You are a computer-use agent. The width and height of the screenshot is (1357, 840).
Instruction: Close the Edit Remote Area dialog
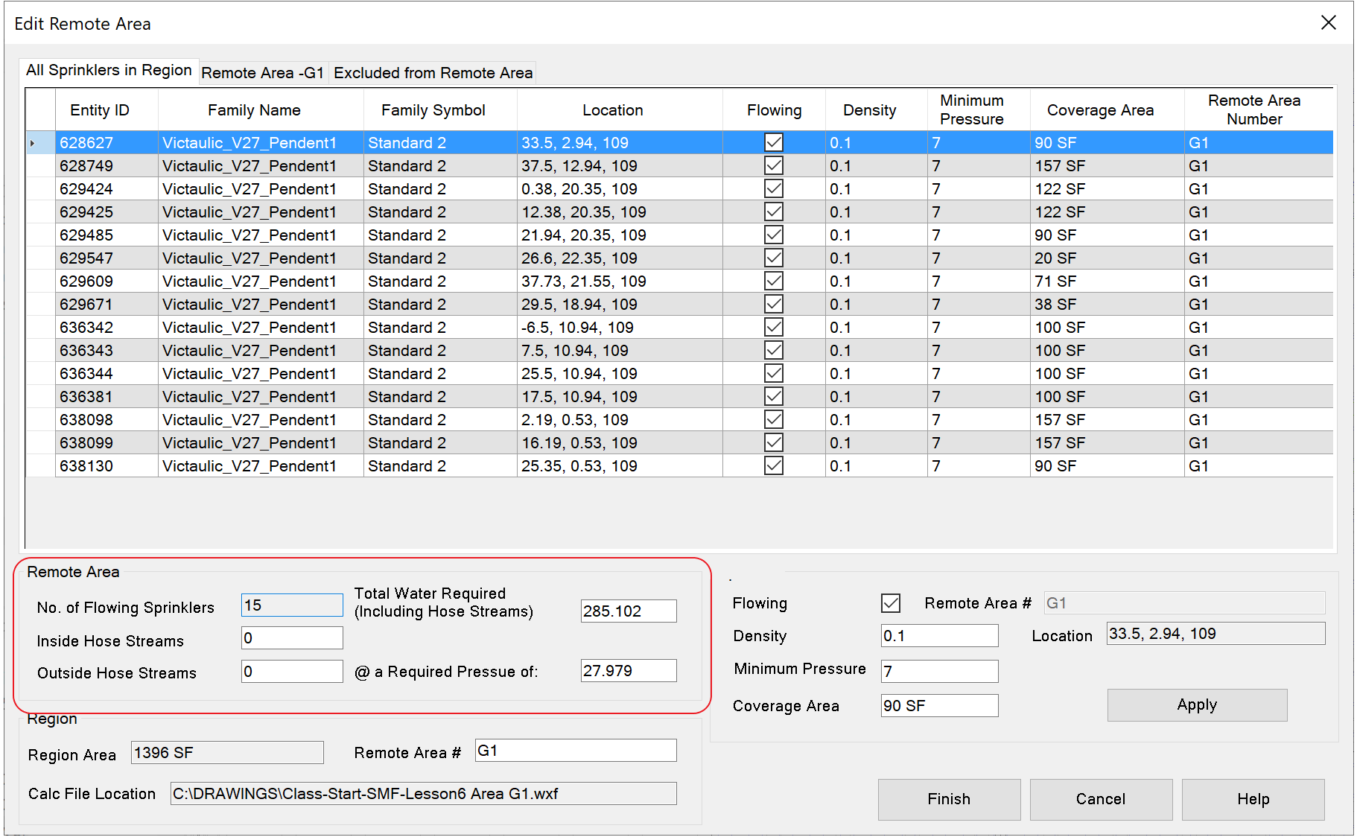pyautogui.click(x=1328, y=23)
